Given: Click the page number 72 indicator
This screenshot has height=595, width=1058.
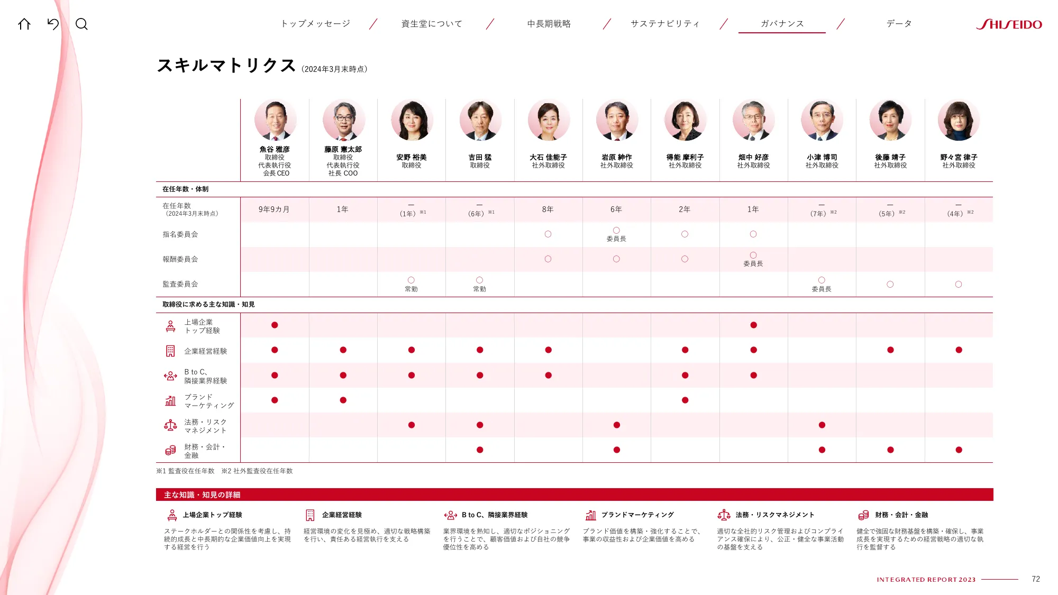Looking at the screenshot, I should (x=1036, y=579).
